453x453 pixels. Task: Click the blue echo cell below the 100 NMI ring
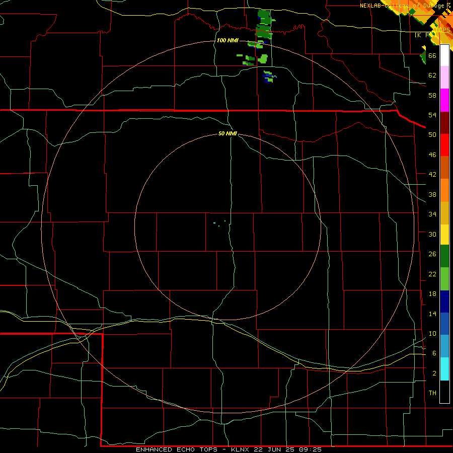(x=269, y=77)
